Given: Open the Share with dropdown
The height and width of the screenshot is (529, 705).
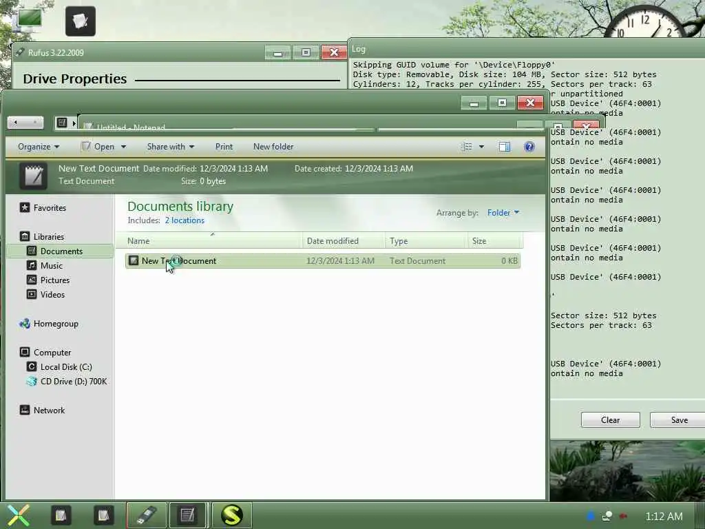Looking at the screenshot, I should pos(171,147).
